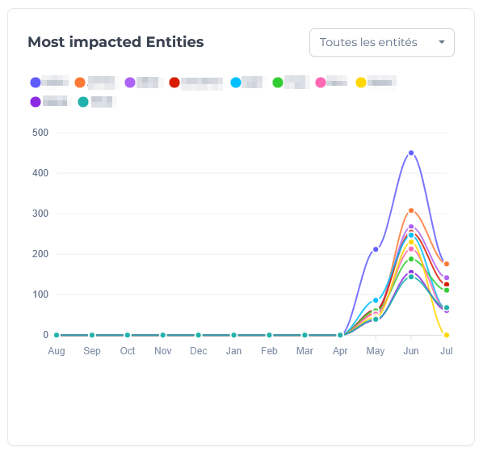Select the green Jul data point
Image resolution: width=483 pixels, height=453 pixels.
coord(447,290)
